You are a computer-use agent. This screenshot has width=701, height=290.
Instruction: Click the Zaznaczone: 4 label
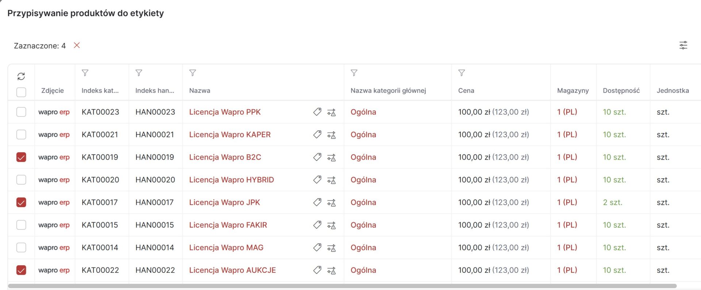pyautogui.click(x=40, y=46)
